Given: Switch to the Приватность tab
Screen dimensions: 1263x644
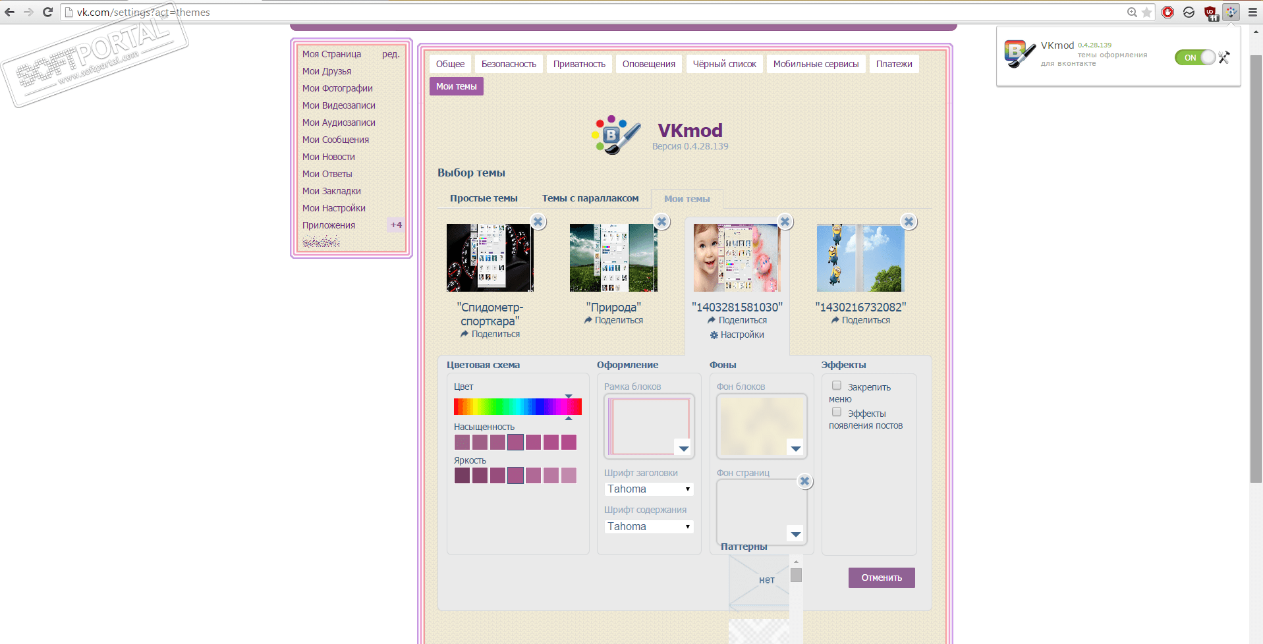Looking at the screenshot, I should (x=579, y=64).
